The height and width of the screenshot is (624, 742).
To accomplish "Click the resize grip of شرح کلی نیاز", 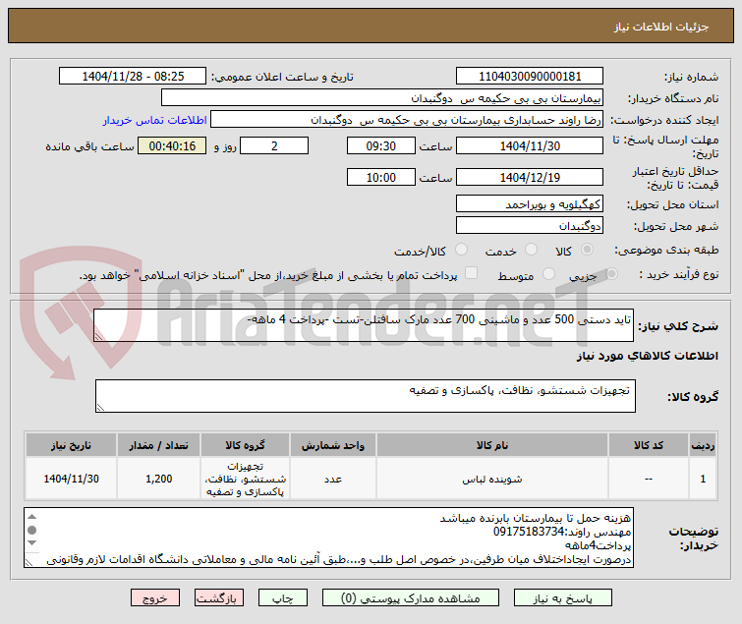I will pyautogui.click(x=99, y=336).
